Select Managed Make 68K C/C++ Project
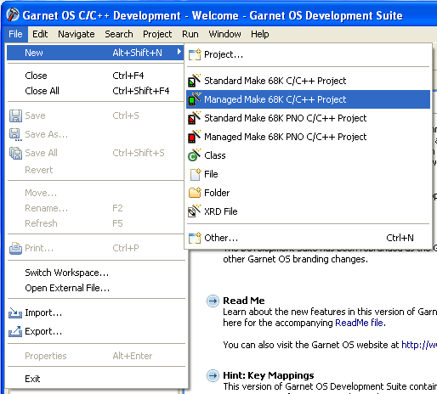Image resolution: width=437 pixels, height=394 pixels. (308, 99)
